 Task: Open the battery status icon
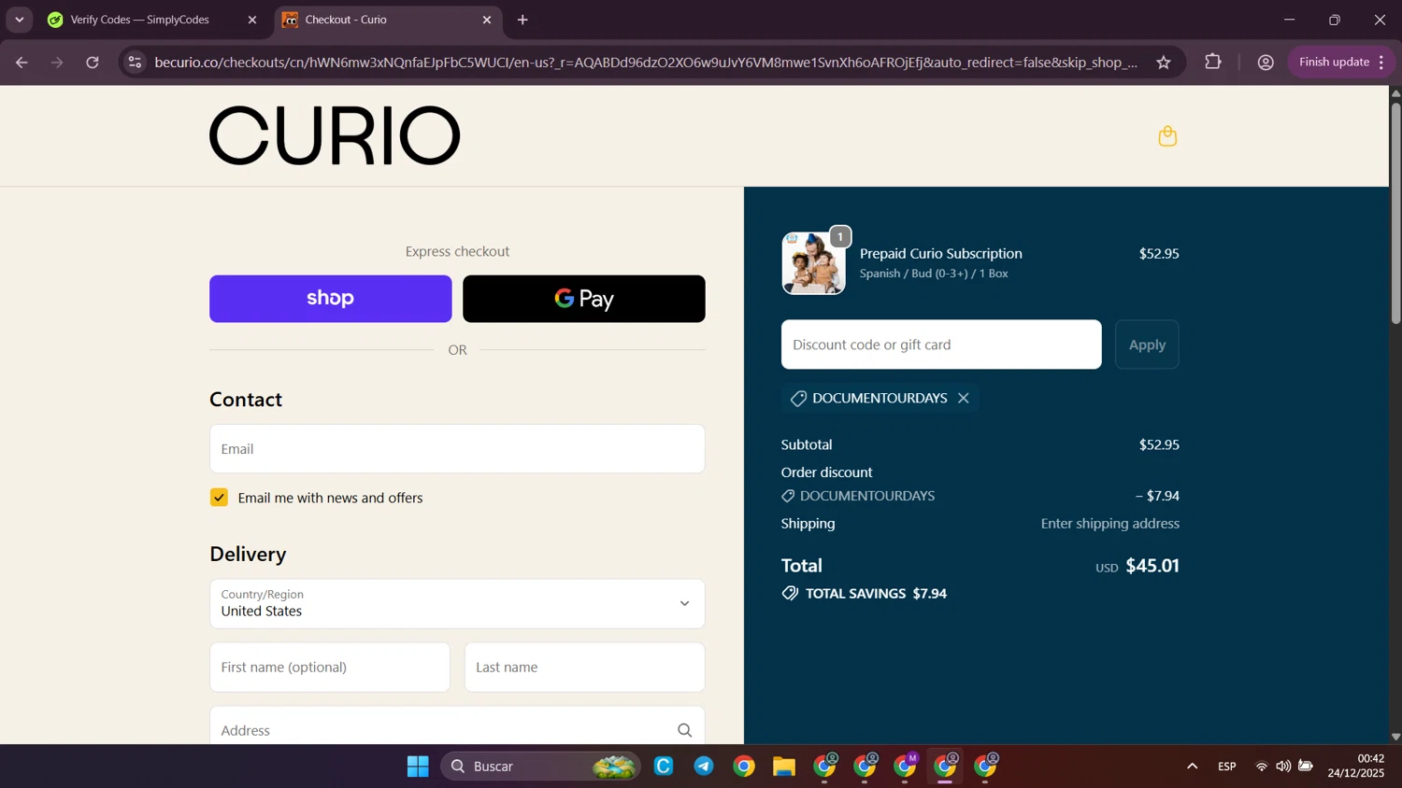1306,767
